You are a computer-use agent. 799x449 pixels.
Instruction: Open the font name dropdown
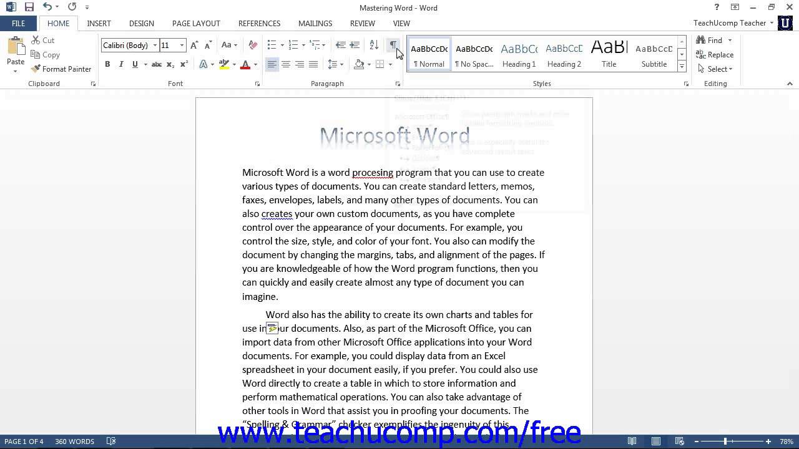tap(154, 45)
